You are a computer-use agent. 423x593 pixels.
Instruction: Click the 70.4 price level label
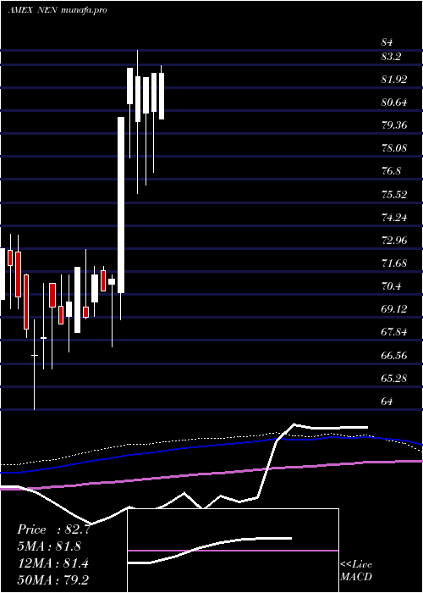391,286
